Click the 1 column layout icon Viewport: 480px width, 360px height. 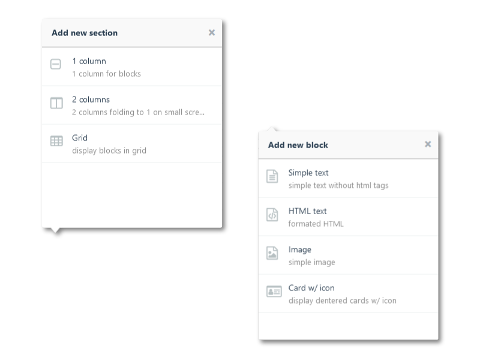56,64
